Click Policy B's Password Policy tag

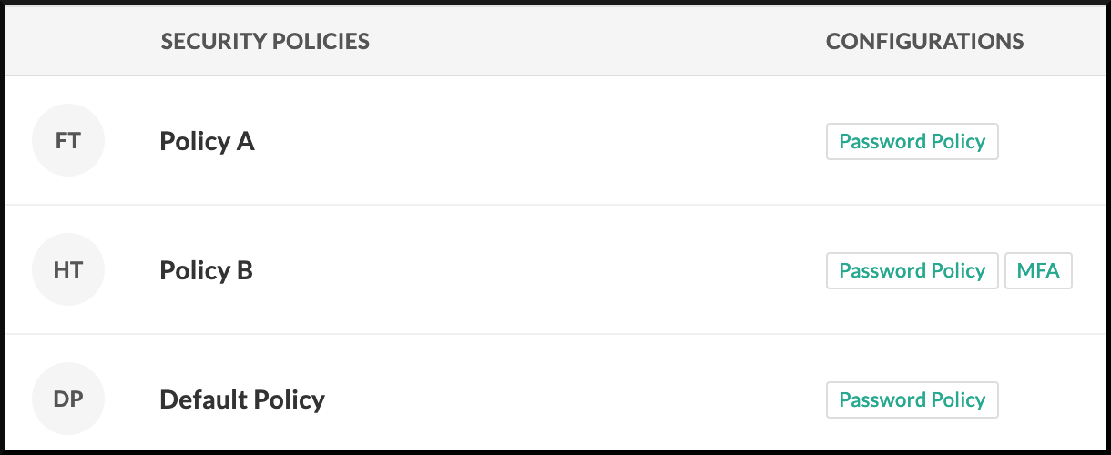pyautogui.click(x=912, y=271)
